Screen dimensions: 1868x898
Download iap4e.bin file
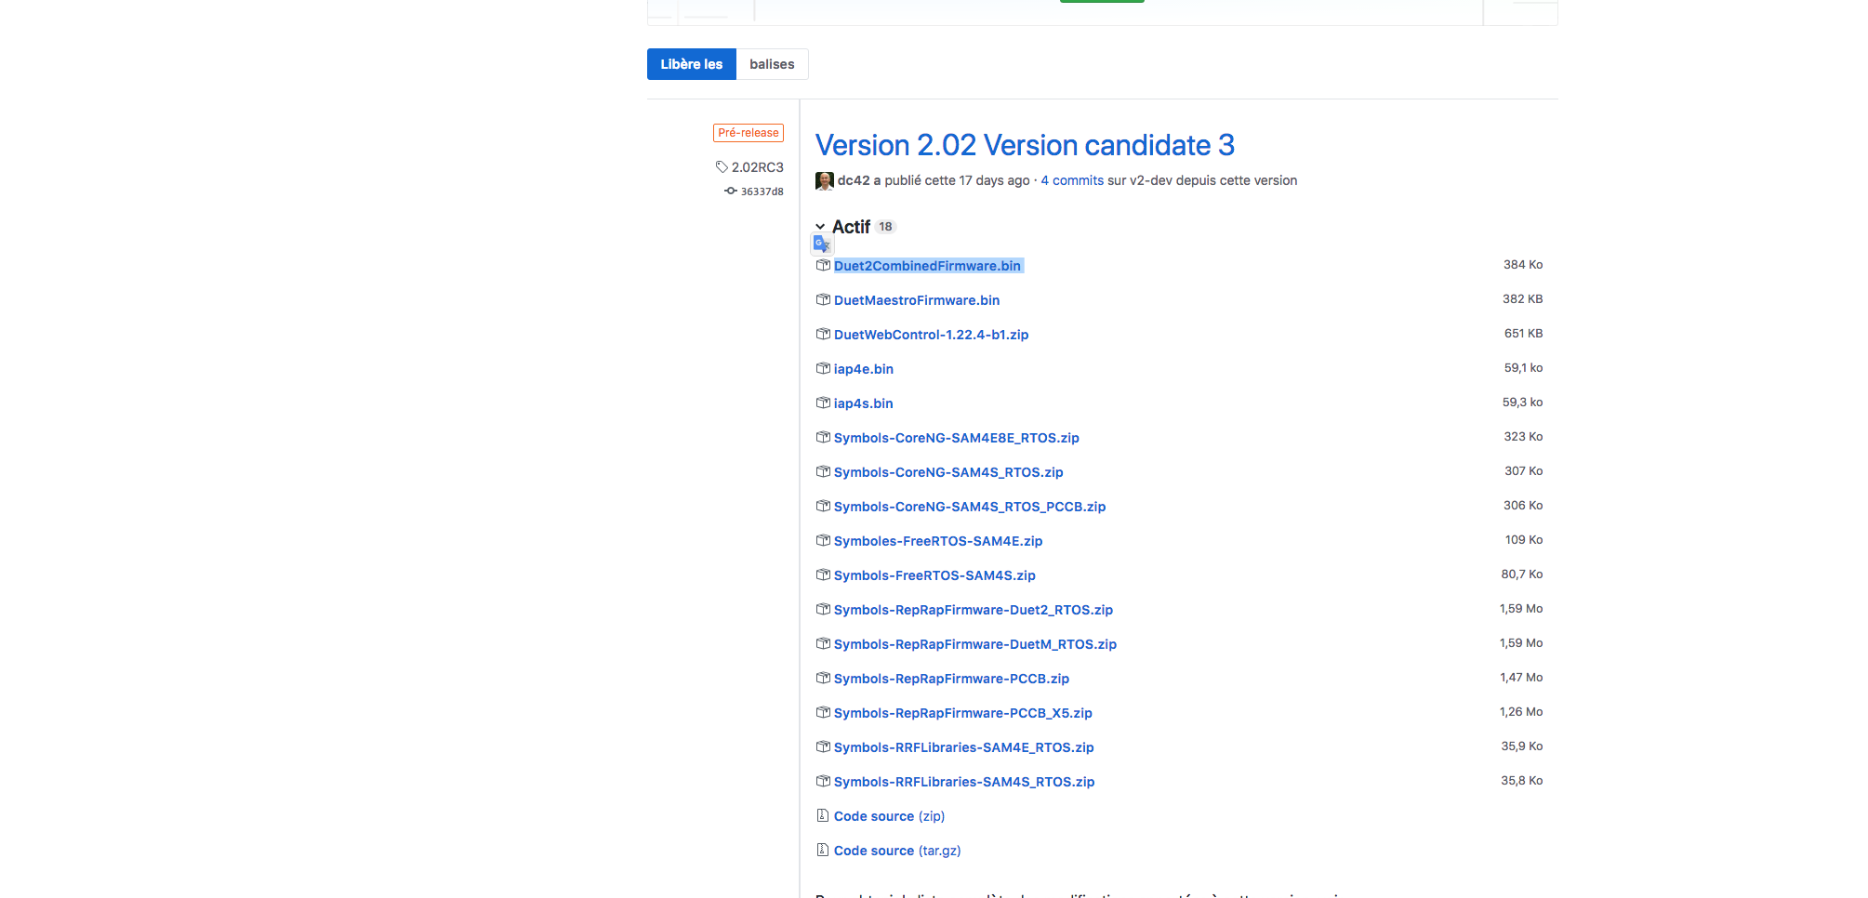[864, 369]
